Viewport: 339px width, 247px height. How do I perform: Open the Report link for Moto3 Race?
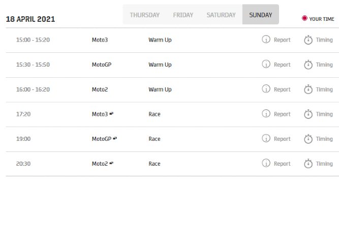click(282, 114)
